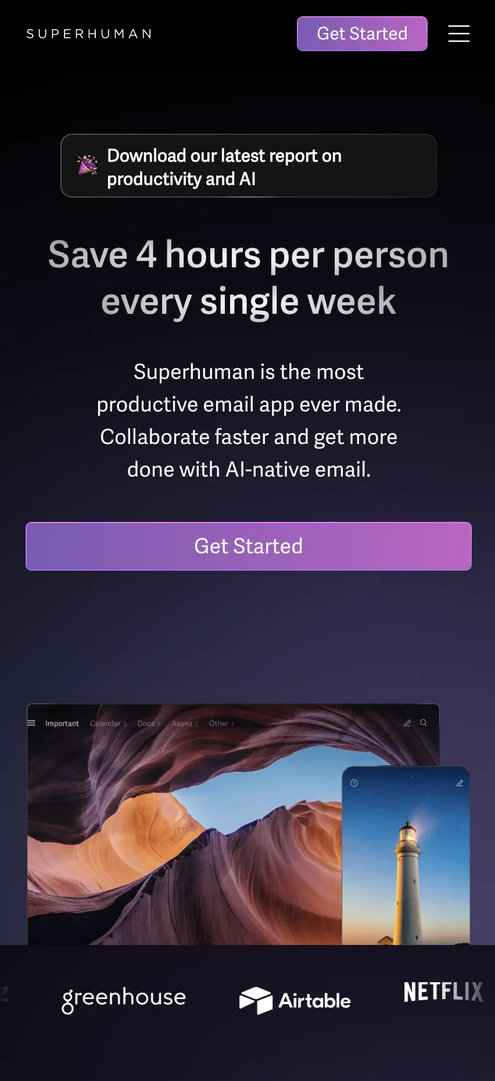
Task: Click the greenhouse logo
Action: 124,999
